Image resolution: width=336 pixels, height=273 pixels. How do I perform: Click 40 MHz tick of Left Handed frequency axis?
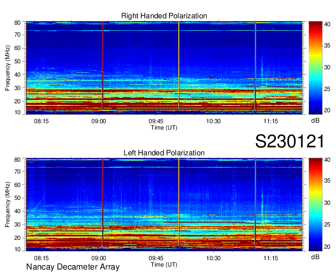click(17, 211)
